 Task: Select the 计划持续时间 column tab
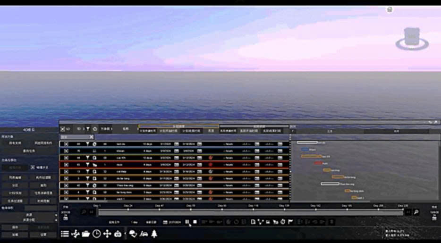coord(148,131)
